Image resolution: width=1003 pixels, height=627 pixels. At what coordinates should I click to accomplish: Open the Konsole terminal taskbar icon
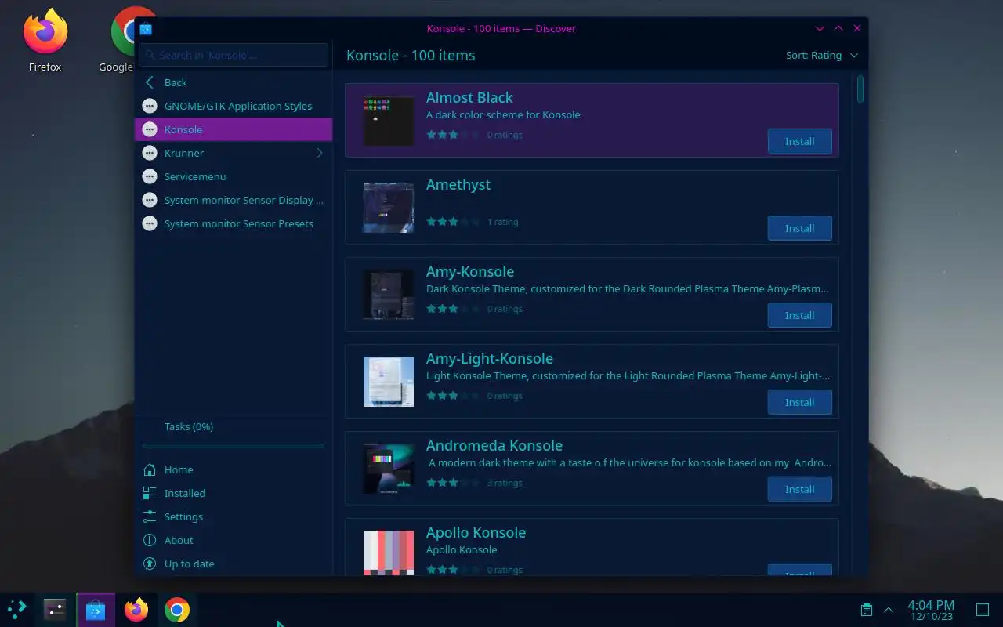(x=55, y=609)
